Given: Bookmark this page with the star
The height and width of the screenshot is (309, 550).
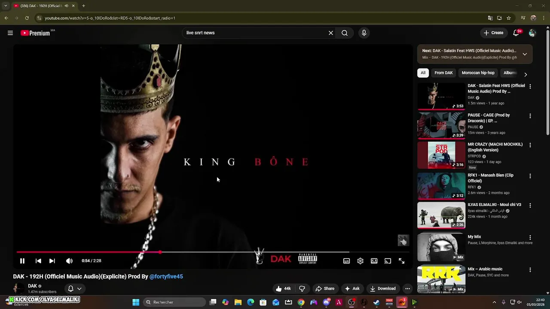Looking at the screenshot, I should [x=509, y=18].
